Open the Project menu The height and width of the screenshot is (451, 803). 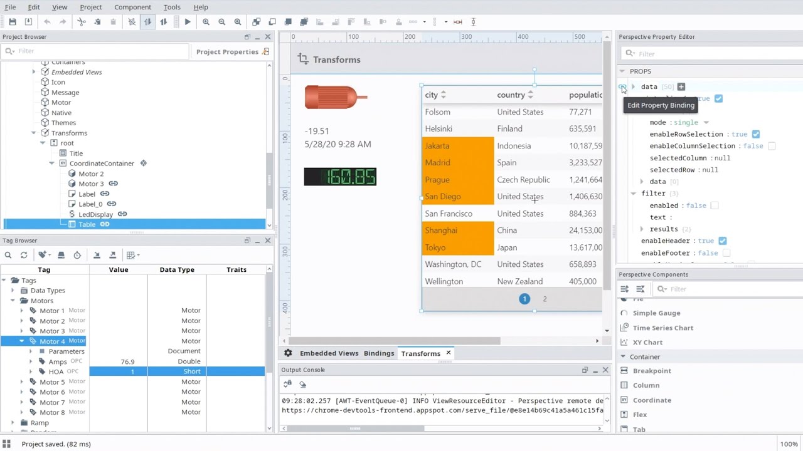pos(91,7)
